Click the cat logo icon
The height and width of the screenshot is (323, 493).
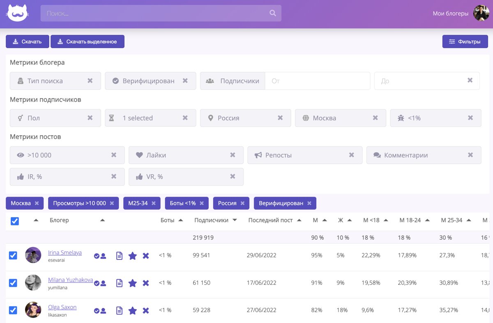(17, 13)
